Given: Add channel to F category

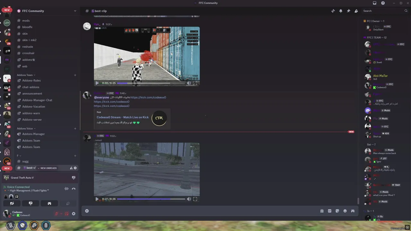Looking at the screenshot, I should 75,156.
